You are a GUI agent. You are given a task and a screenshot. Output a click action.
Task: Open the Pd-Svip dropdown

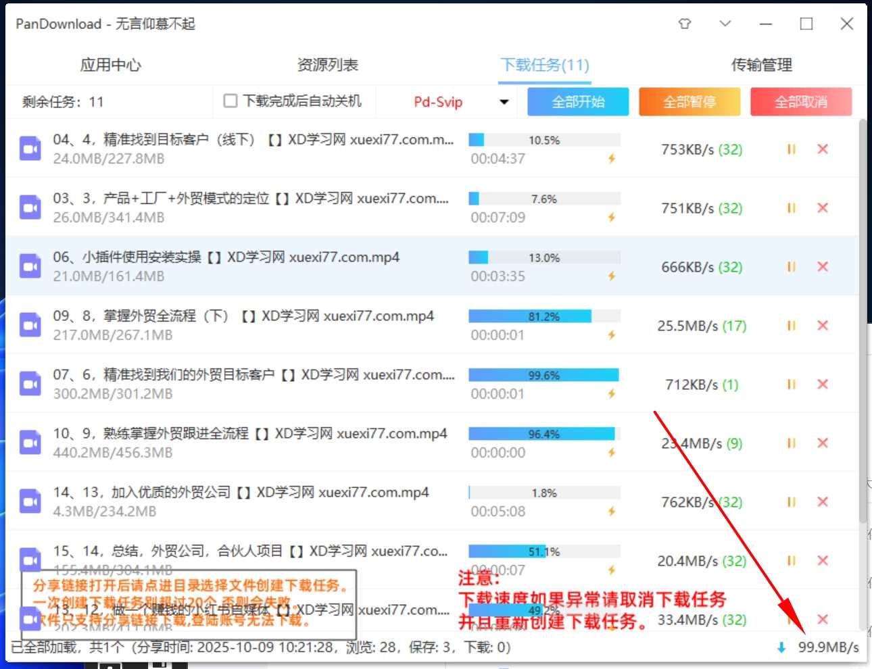(504, 102)
